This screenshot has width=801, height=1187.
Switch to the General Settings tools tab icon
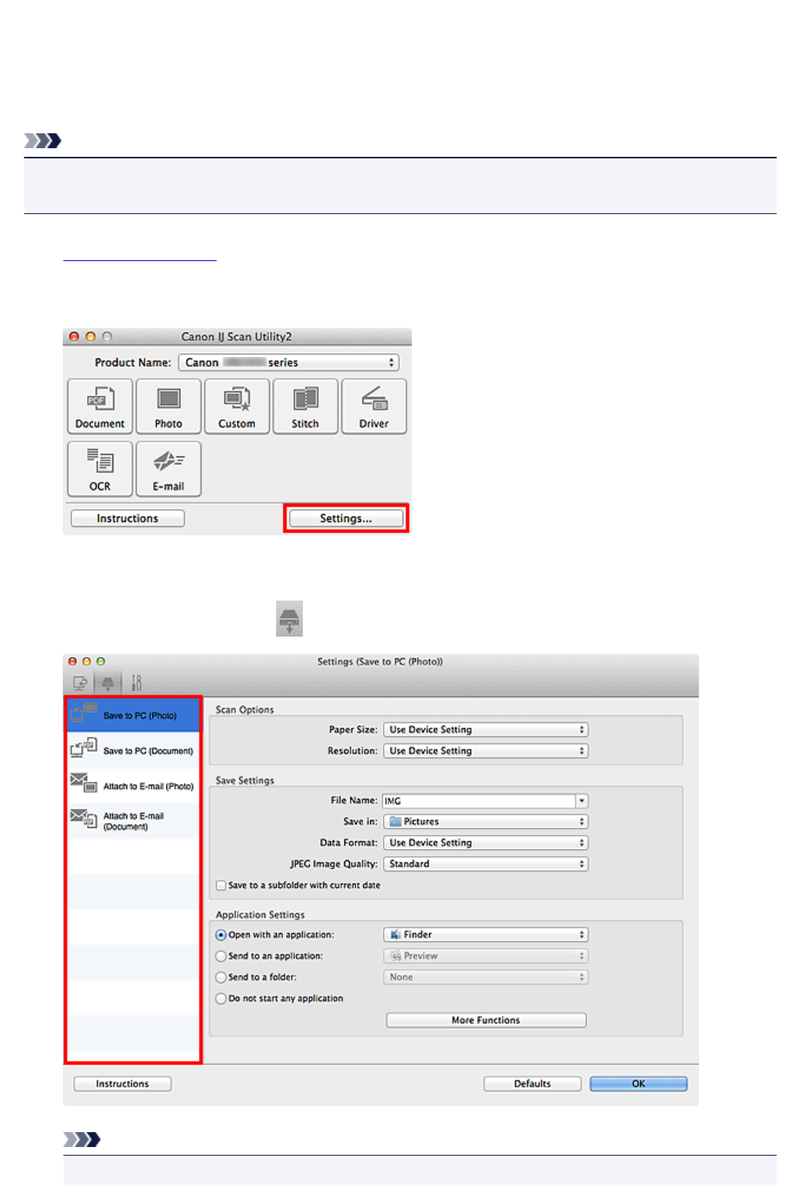tap(136, 683)
